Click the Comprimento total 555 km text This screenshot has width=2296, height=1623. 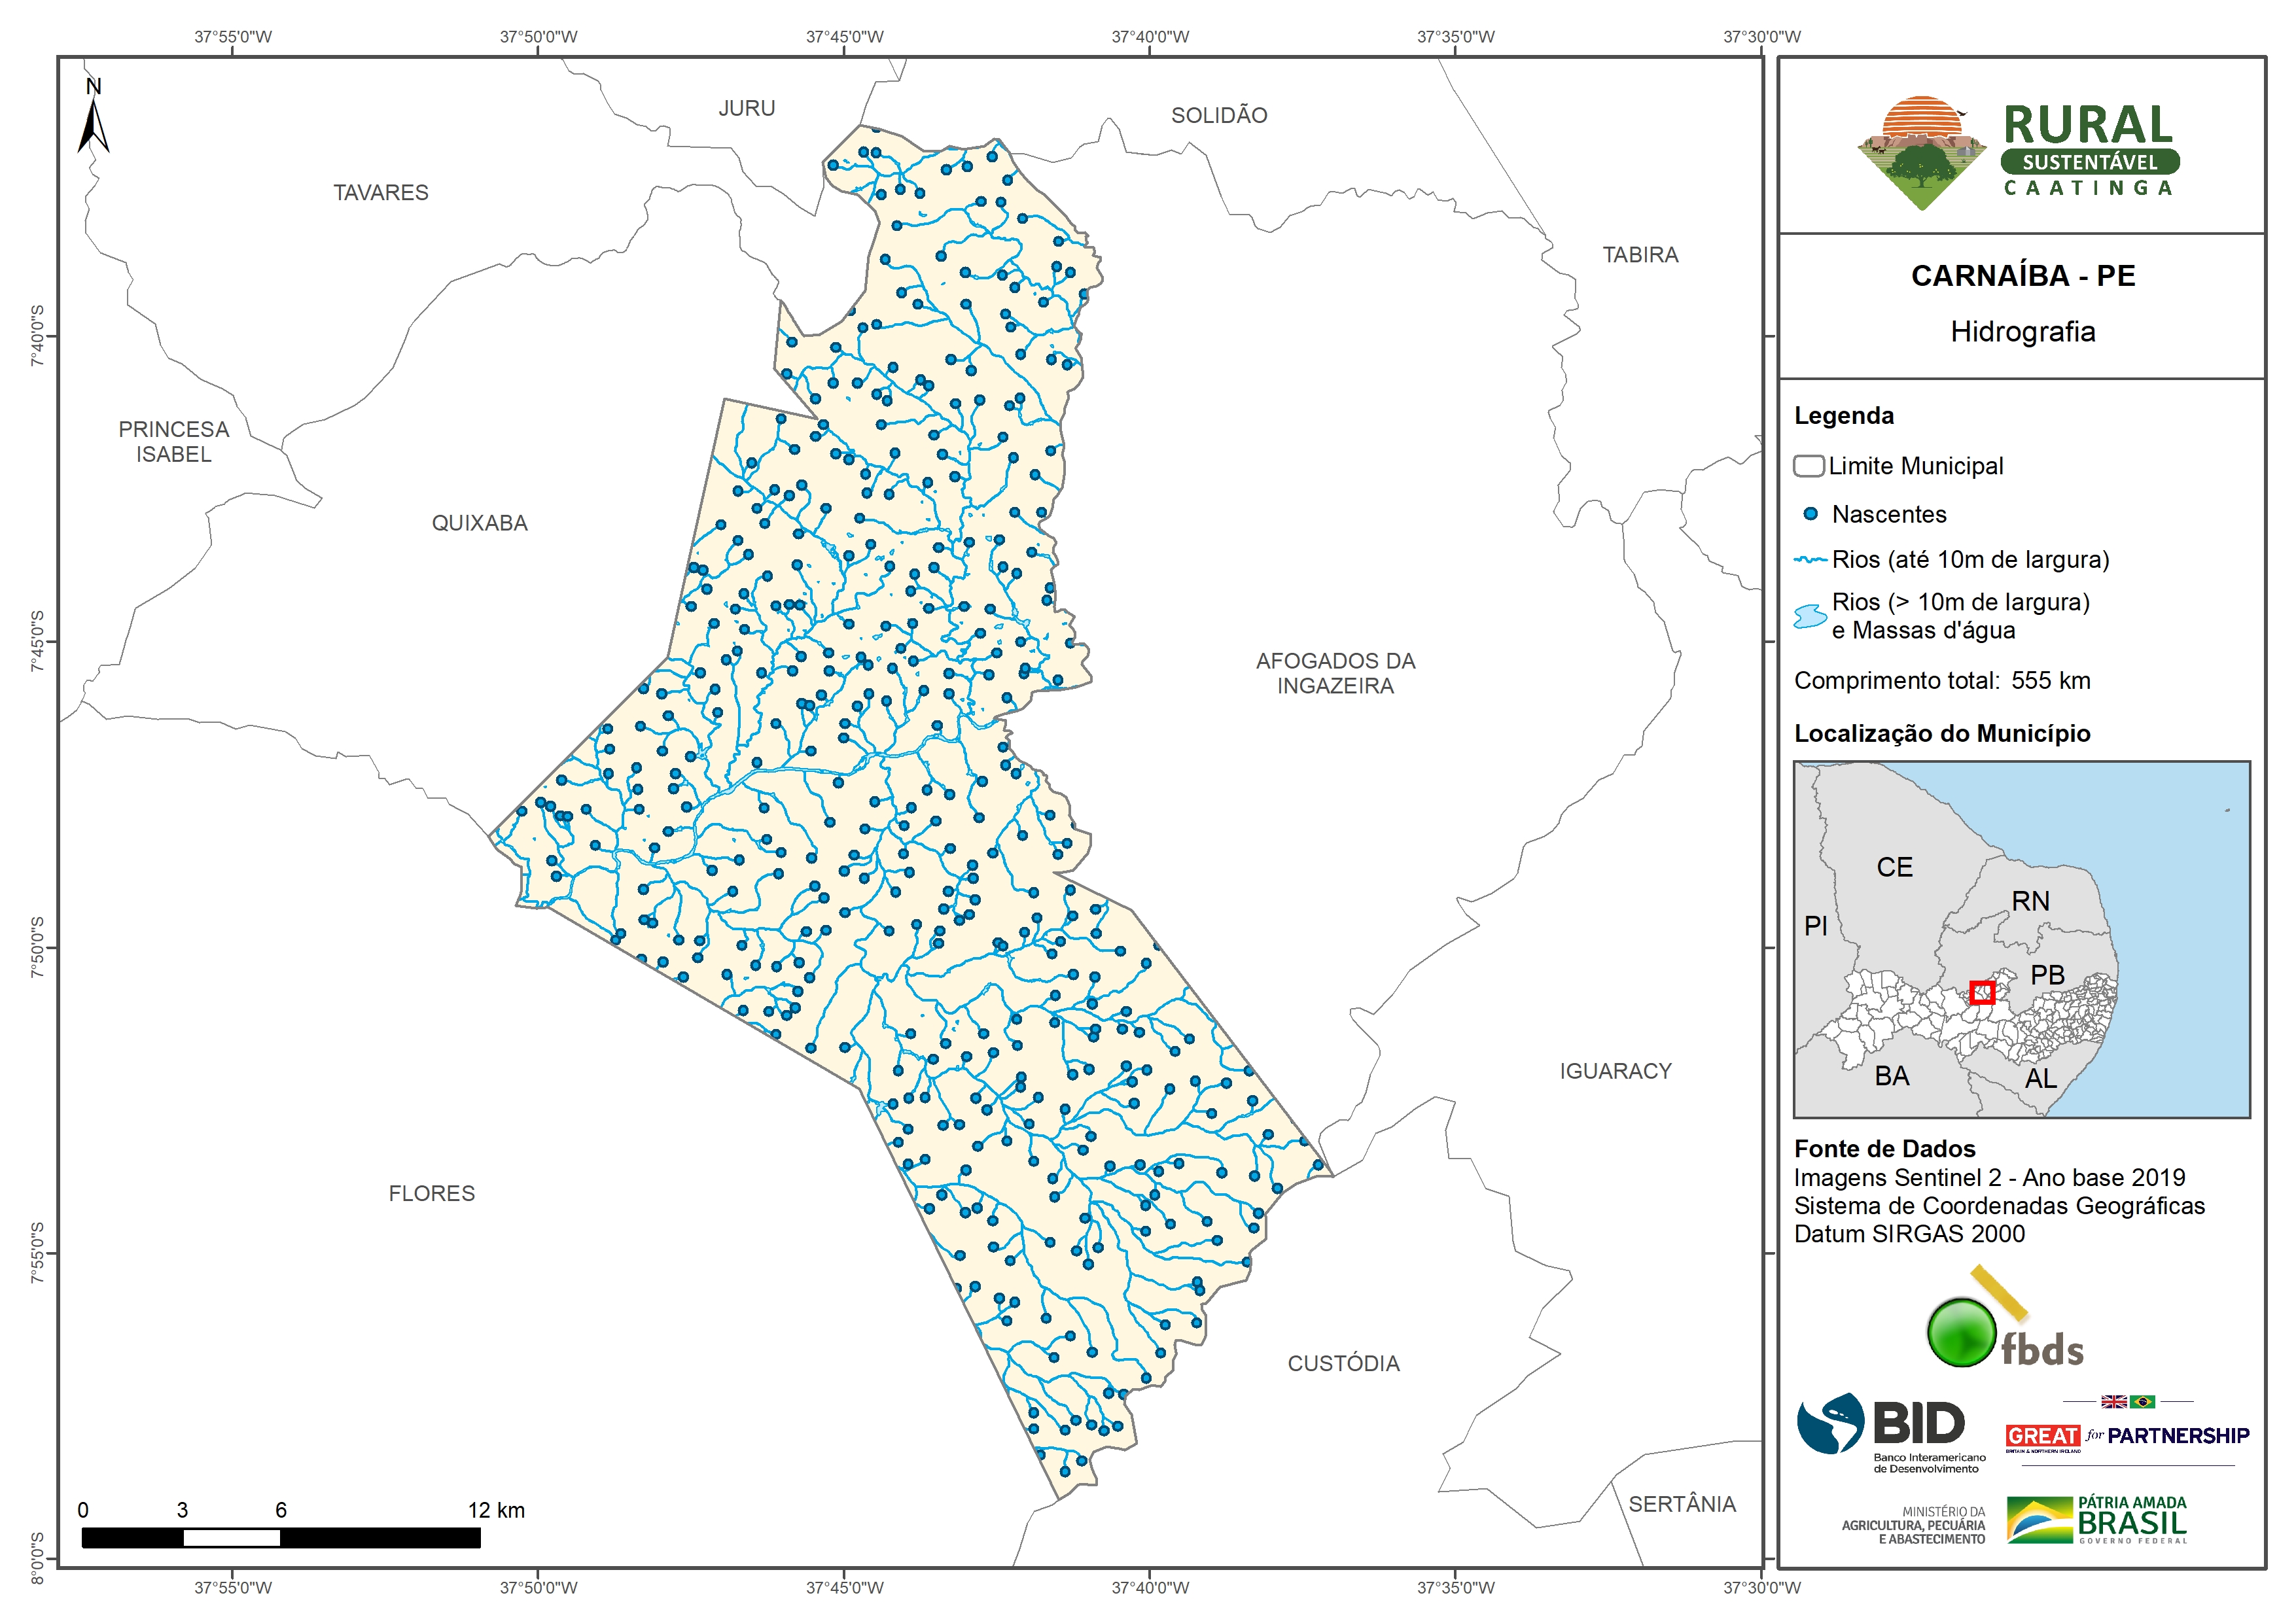[1941, 681]
